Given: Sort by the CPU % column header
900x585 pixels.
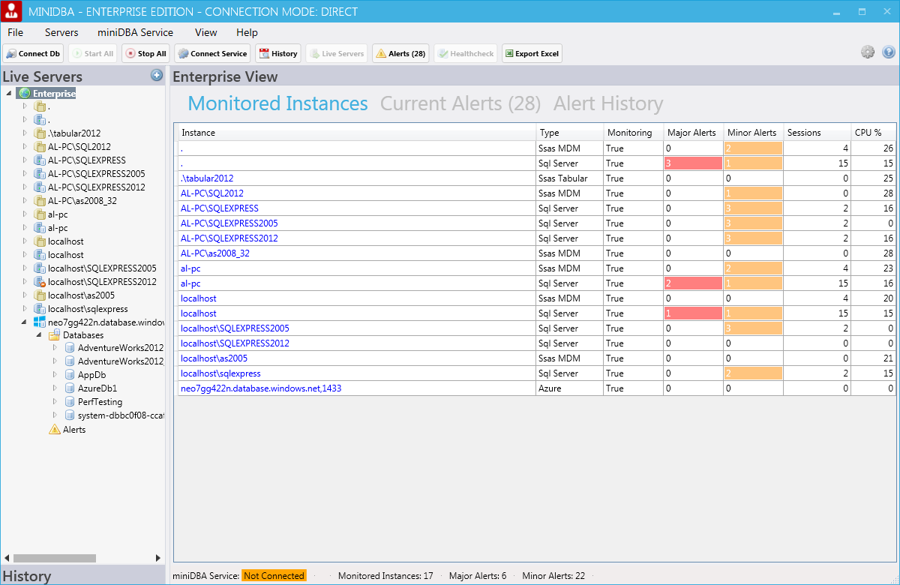Looking at the screenshot, I should coord(873,133).
